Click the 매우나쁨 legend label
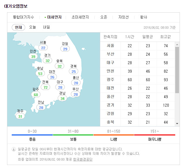This screenshot has height=167, width=184. [x=155, y=139]
